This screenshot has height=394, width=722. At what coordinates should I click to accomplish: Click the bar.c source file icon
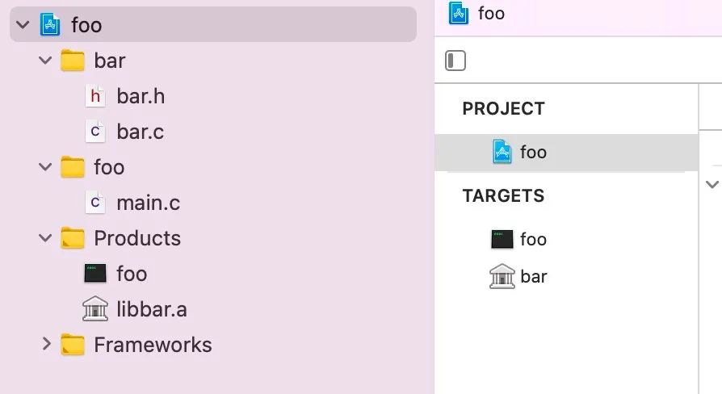(95, 132)
